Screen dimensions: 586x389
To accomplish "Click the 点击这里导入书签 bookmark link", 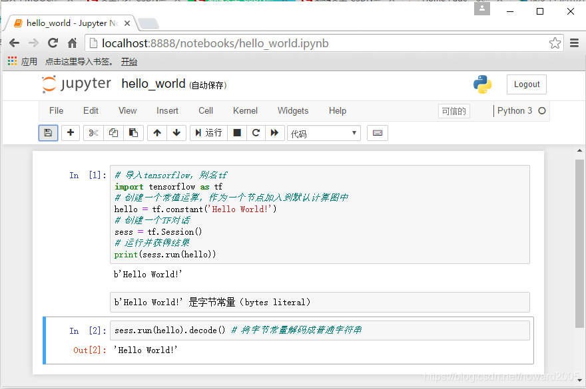I will pos(79,62).
